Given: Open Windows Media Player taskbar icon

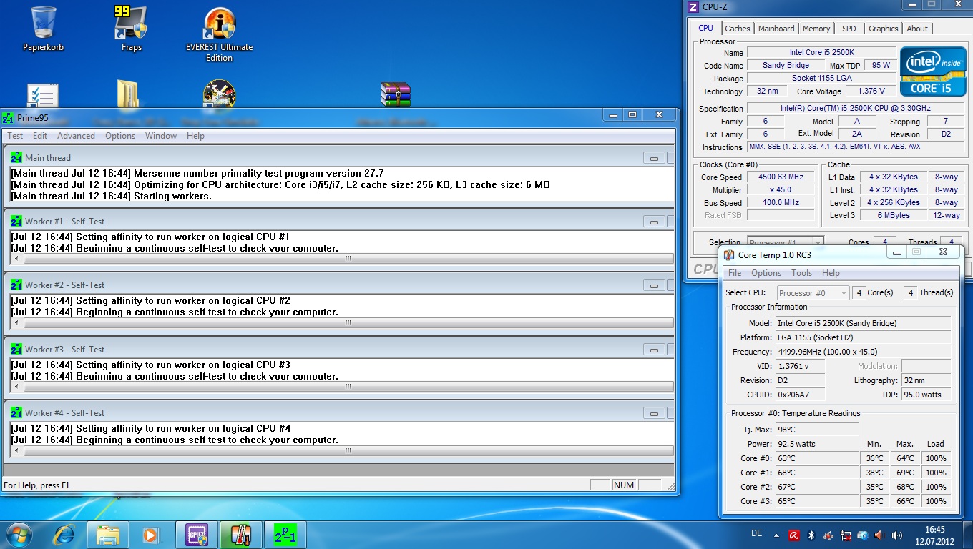Looking at the screenshot, I should point(150,534).
